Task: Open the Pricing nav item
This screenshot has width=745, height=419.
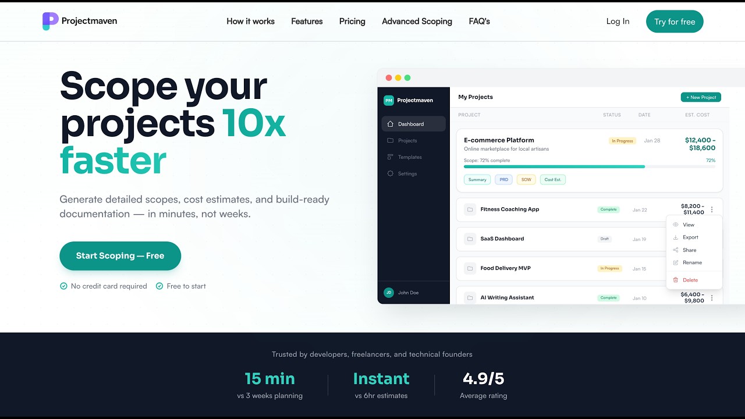Action: click(352, 22)
